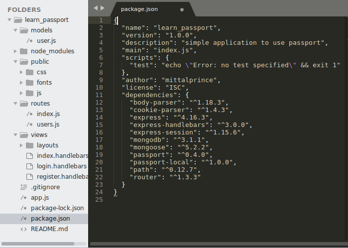
Task: Collapse the views folder arrow
Action: point(15,135)
